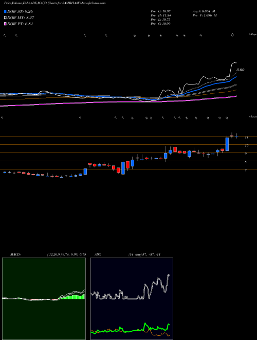Viewport: 257px width, 340px height.
Task: Click the price axis label 11
Action: click(x=246, y=137)
